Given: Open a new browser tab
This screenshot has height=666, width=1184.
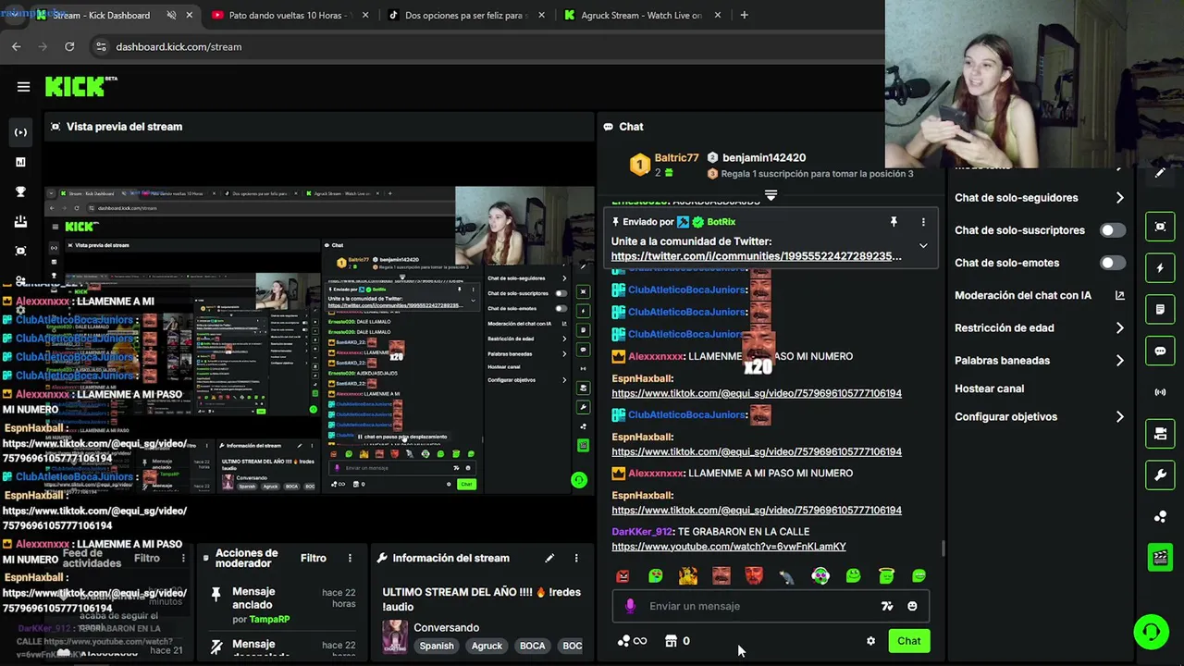Looking at the screenshot, I should coord(744,15).
